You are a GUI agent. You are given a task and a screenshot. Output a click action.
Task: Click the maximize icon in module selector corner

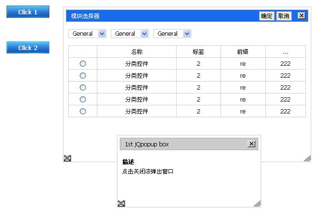(67, 158)
